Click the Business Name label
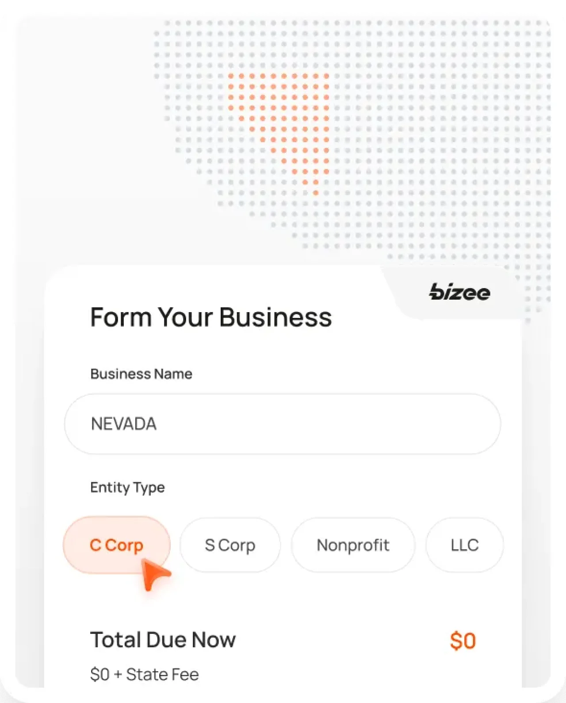Viewport: 566px width, 703px height. 141,374
